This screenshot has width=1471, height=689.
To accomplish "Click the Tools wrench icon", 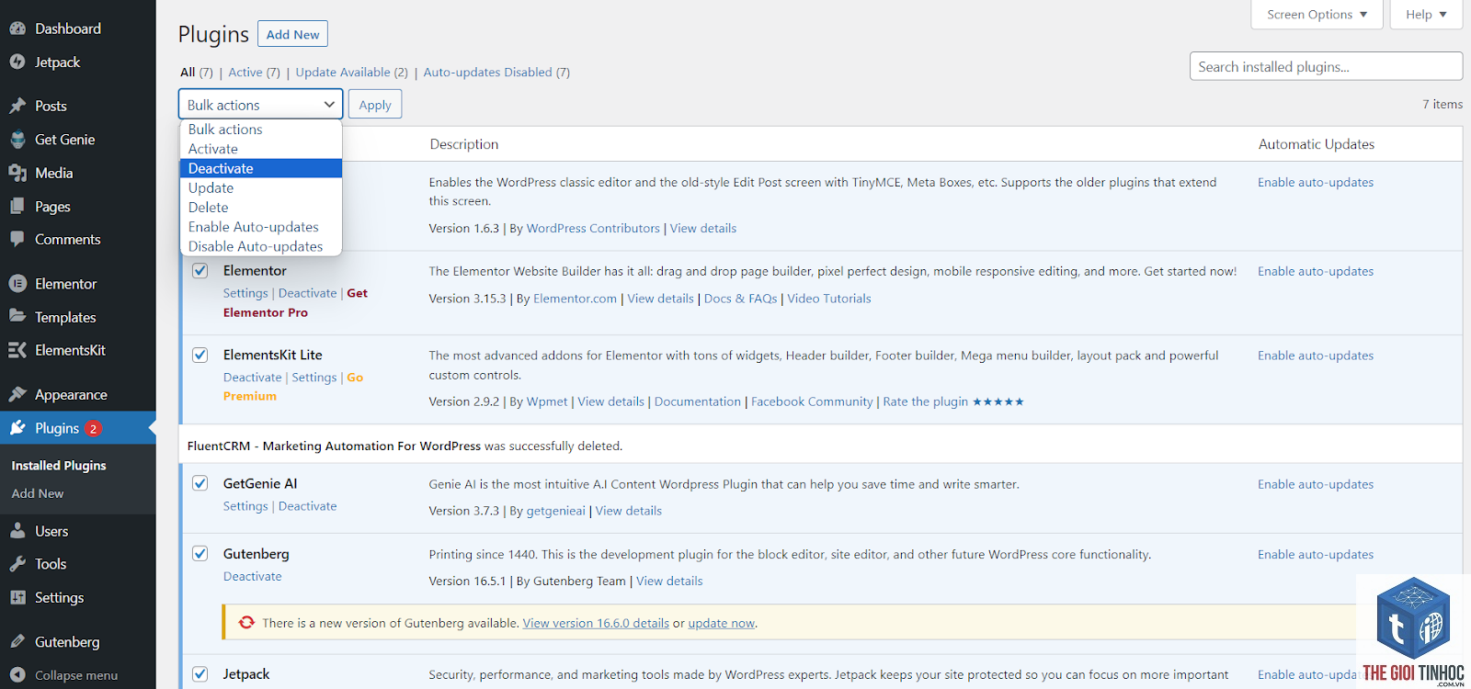I will point(17,564).
